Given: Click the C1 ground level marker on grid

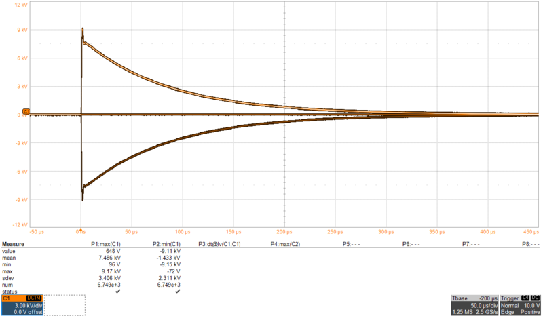Looking at the screenshot, I should point(26,111).
